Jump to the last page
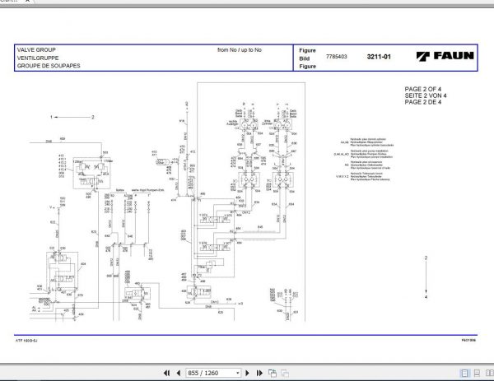 click(x=259, y=373)
